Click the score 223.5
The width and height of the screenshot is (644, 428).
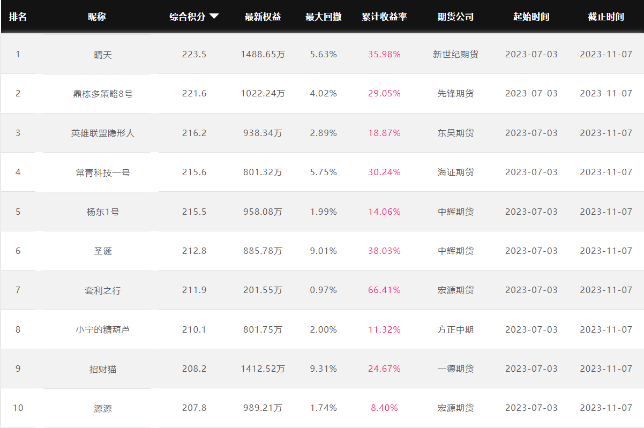194,54
